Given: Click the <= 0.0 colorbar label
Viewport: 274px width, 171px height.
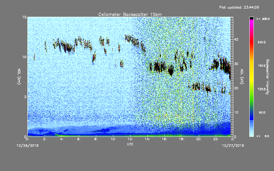Looking at the screenshot, I should [x=263, y=136].
